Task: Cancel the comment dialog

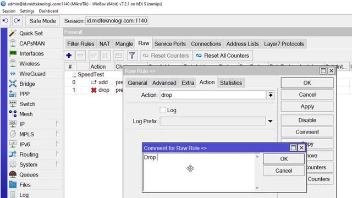Action: tap(284, 171)
